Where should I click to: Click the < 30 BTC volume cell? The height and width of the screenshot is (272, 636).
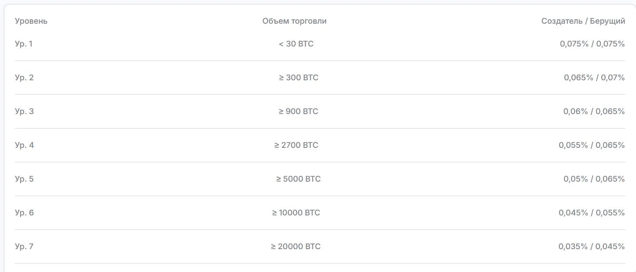point(296,44)
